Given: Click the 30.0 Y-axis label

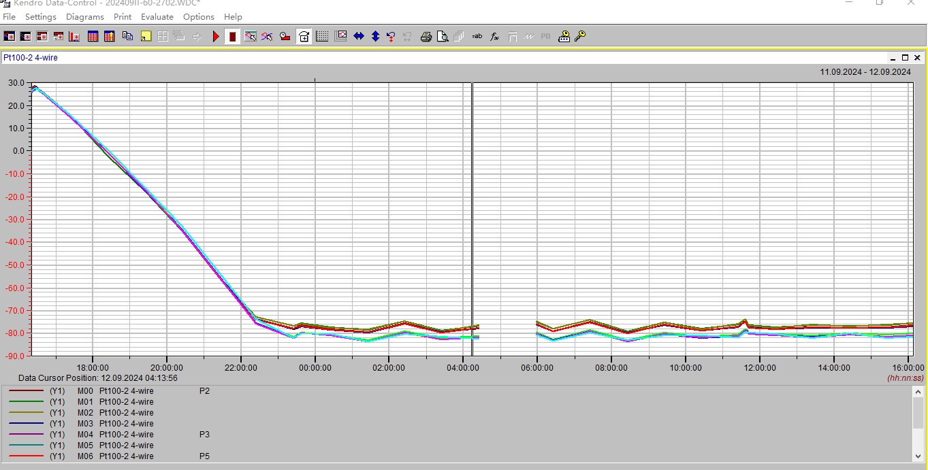Looking at the screenshot, I should tap(16, 82).
